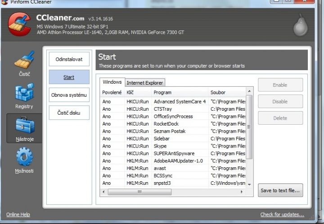Image resolution: width=324 pixels, height=224 pixels.
Task: Select the AdobeAAMUpdater-1.0 entry
Action: [x=173, y=161]
